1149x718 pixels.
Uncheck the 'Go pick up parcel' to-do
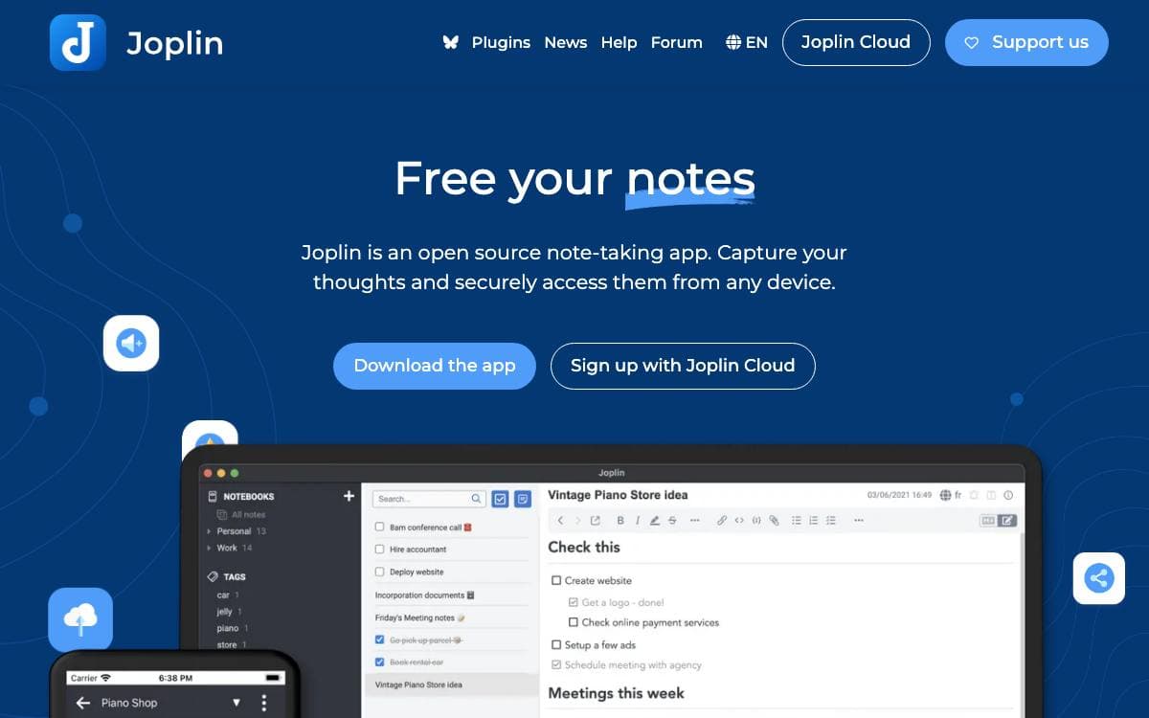tap(379, 639)
